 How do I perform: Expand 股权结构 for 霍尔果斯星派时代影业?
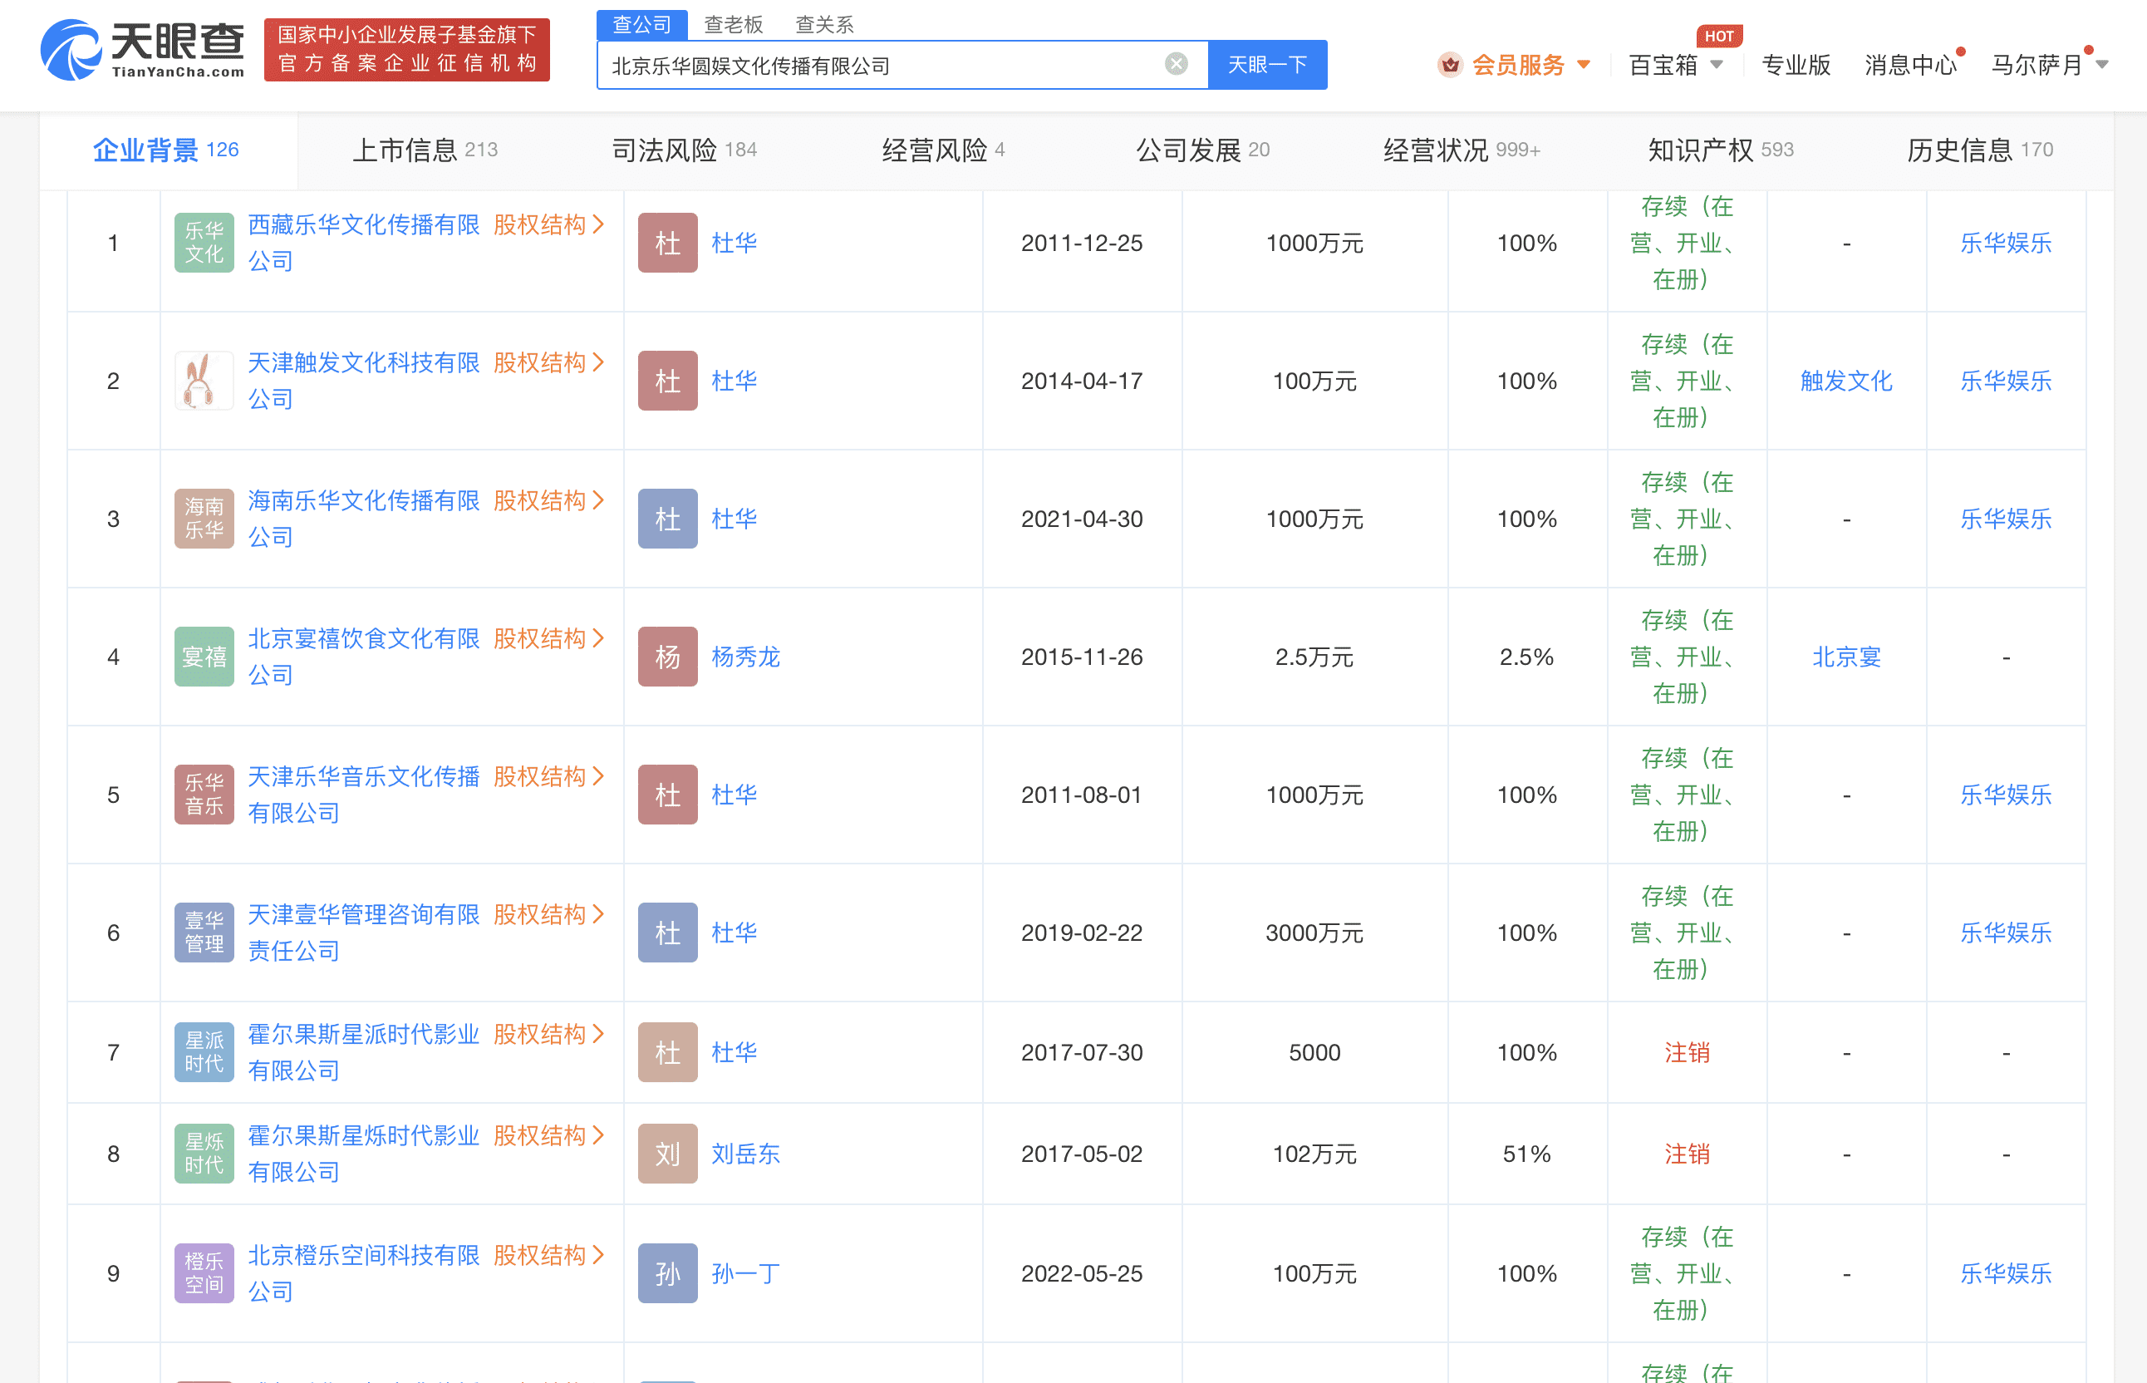point(549,1034)
